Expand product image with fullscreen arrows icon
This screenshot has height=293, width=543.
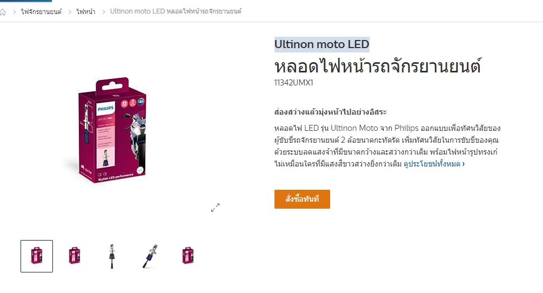coord(215,208)
